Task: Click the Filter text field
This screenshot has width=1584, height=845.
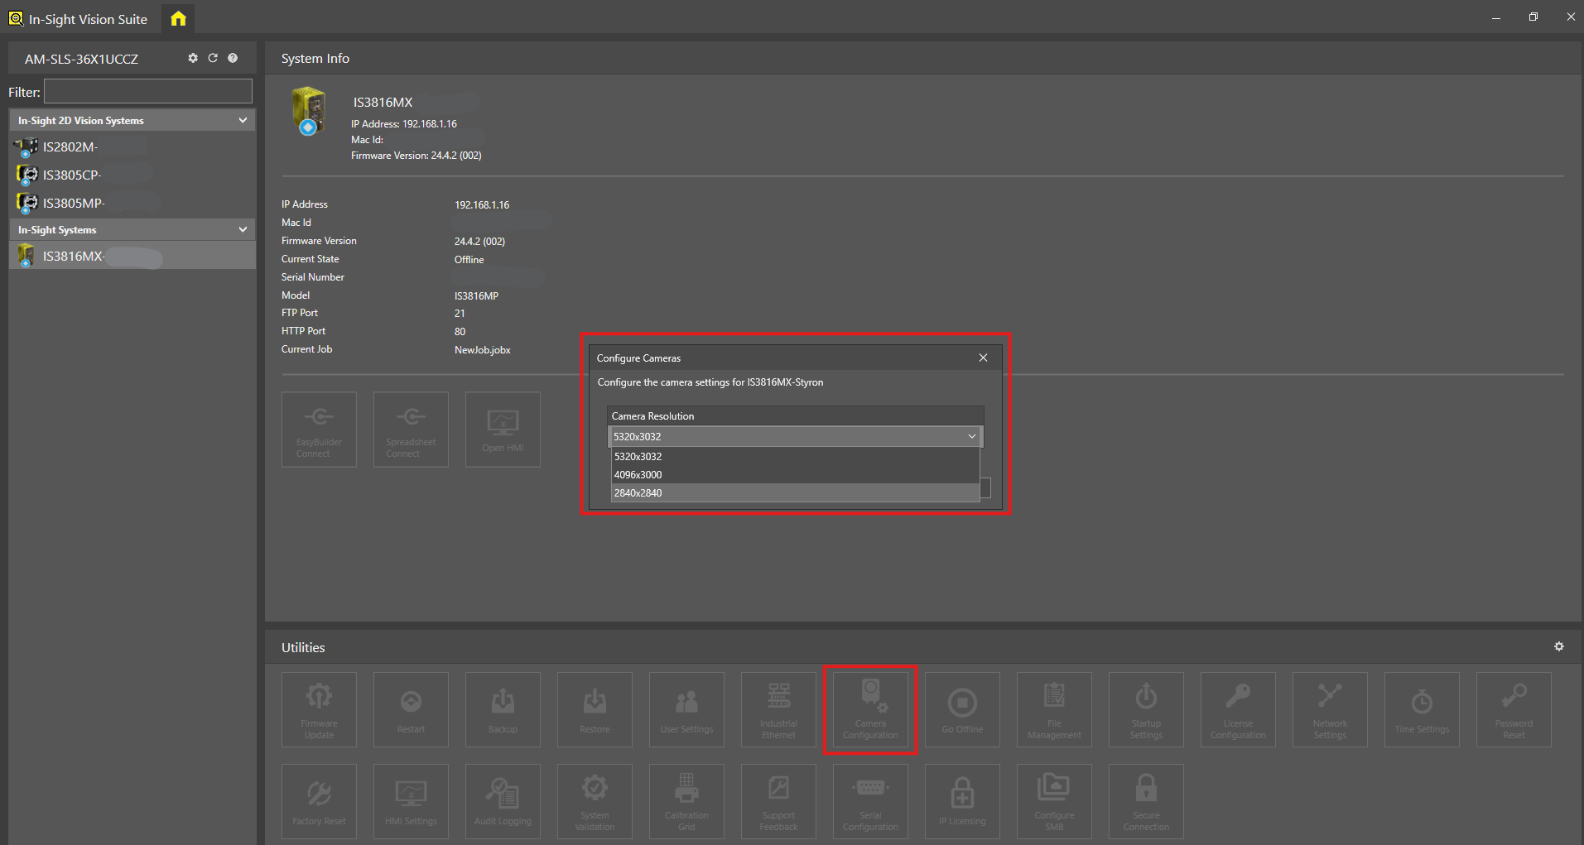Action: (x=147, y=91)
